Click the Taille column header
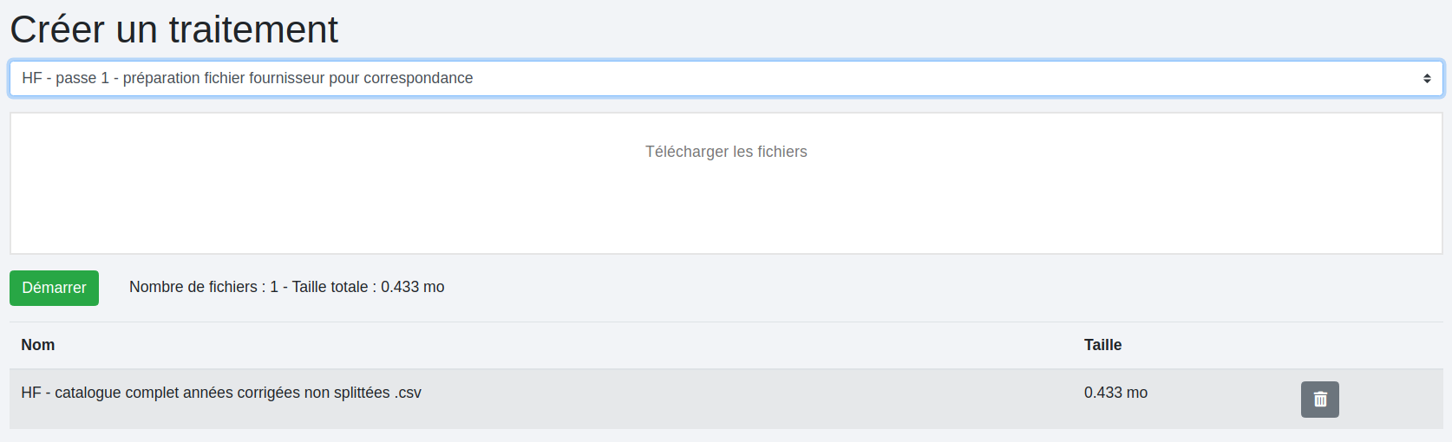 tap(1102, 345)
